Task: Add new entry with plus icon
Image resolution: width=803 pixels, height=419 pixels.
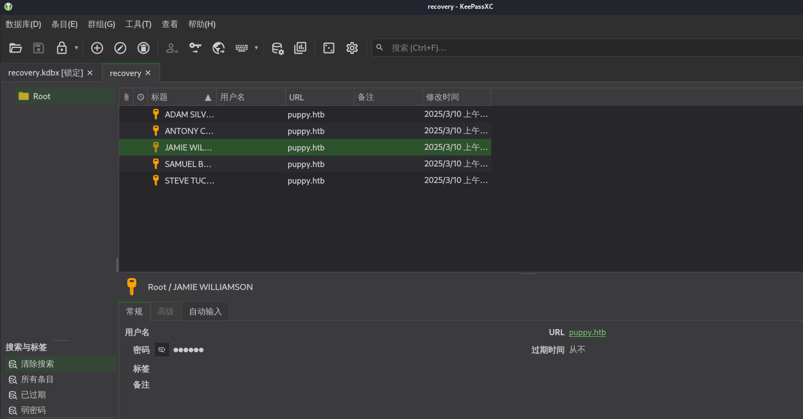Action: [97, 48]
